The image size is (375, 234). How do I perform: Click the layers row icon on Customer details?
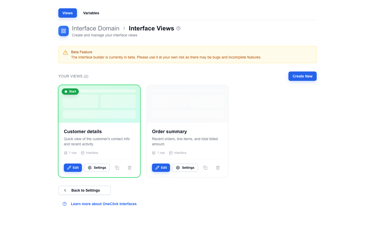point(66,153)
